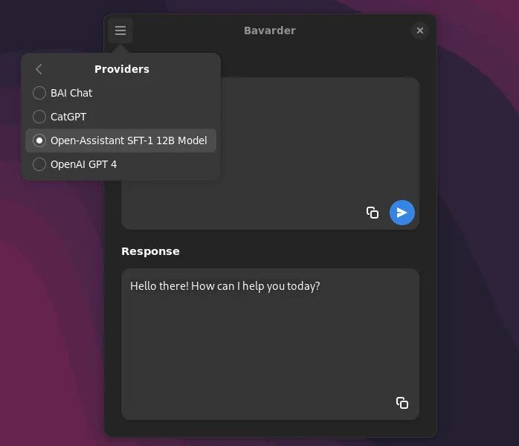Click the selected Open-Assistant radio circle

[39, 140]
